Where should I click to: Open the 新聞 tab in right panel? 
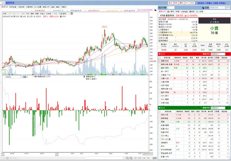pos(178,12)
